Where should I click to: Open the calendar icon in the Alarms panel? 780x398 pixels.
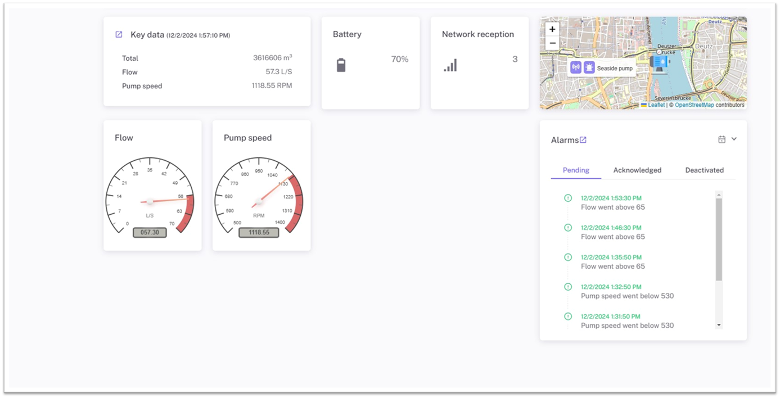click(723, 139)
